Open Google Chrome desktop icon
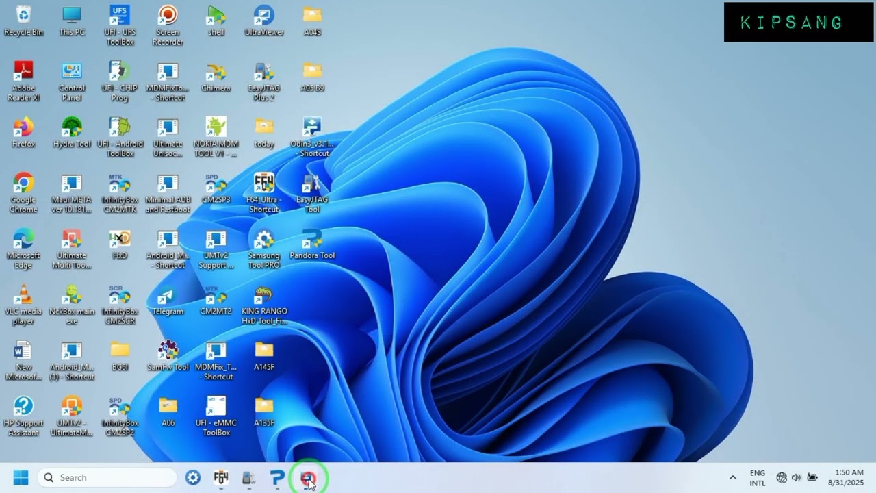This screenshot has height=493, width=876. 23,192
